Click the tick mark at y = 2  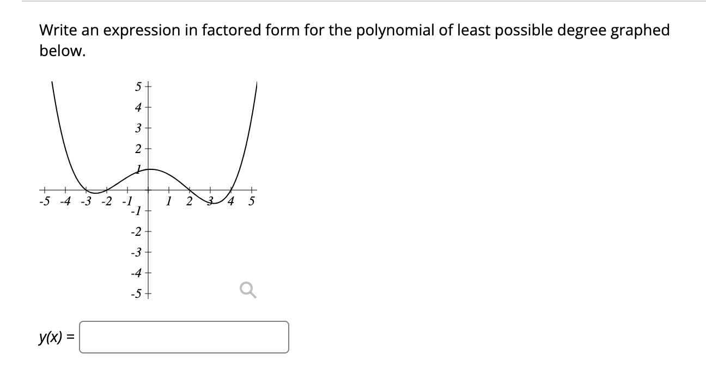coord(147,148)
